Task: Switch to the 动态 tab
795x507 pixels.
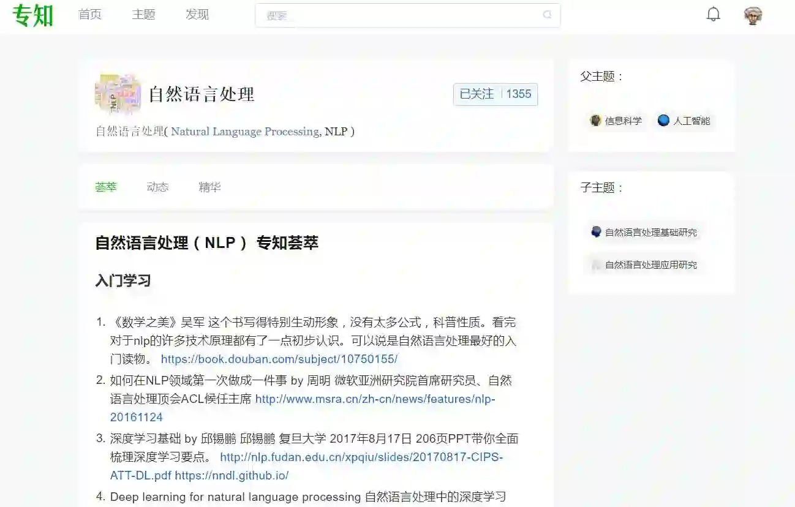Action: pos(157,187)
